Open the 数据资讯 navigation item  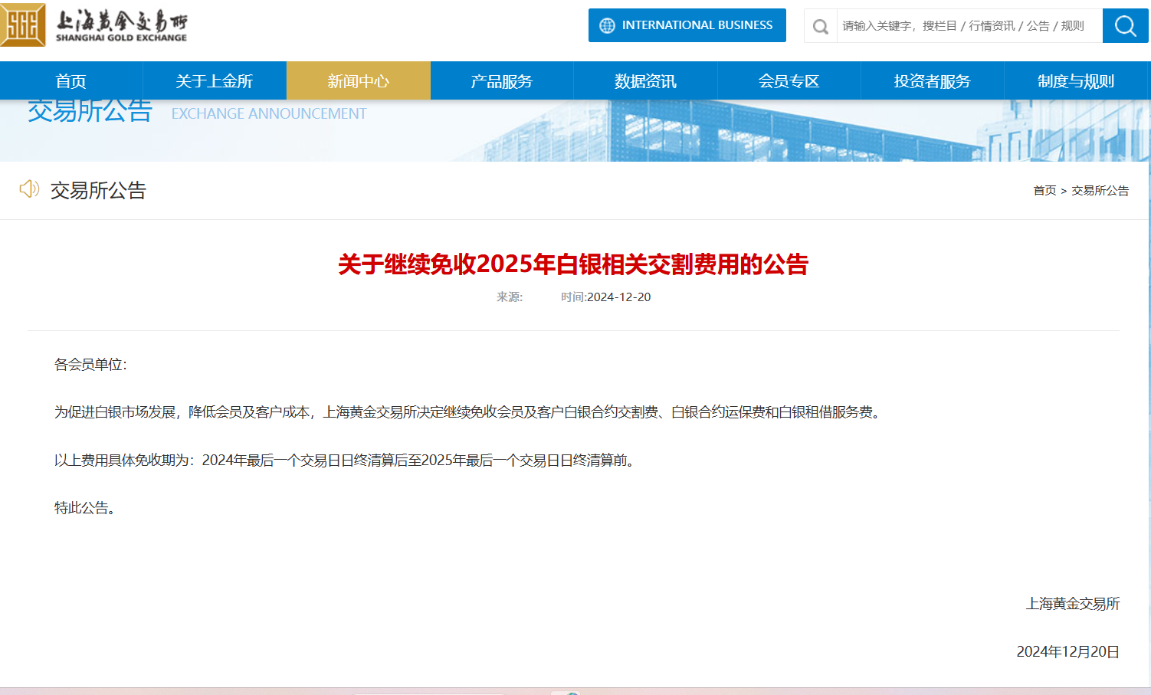point(645,81)
